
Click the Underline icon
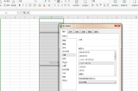point(26,5)
